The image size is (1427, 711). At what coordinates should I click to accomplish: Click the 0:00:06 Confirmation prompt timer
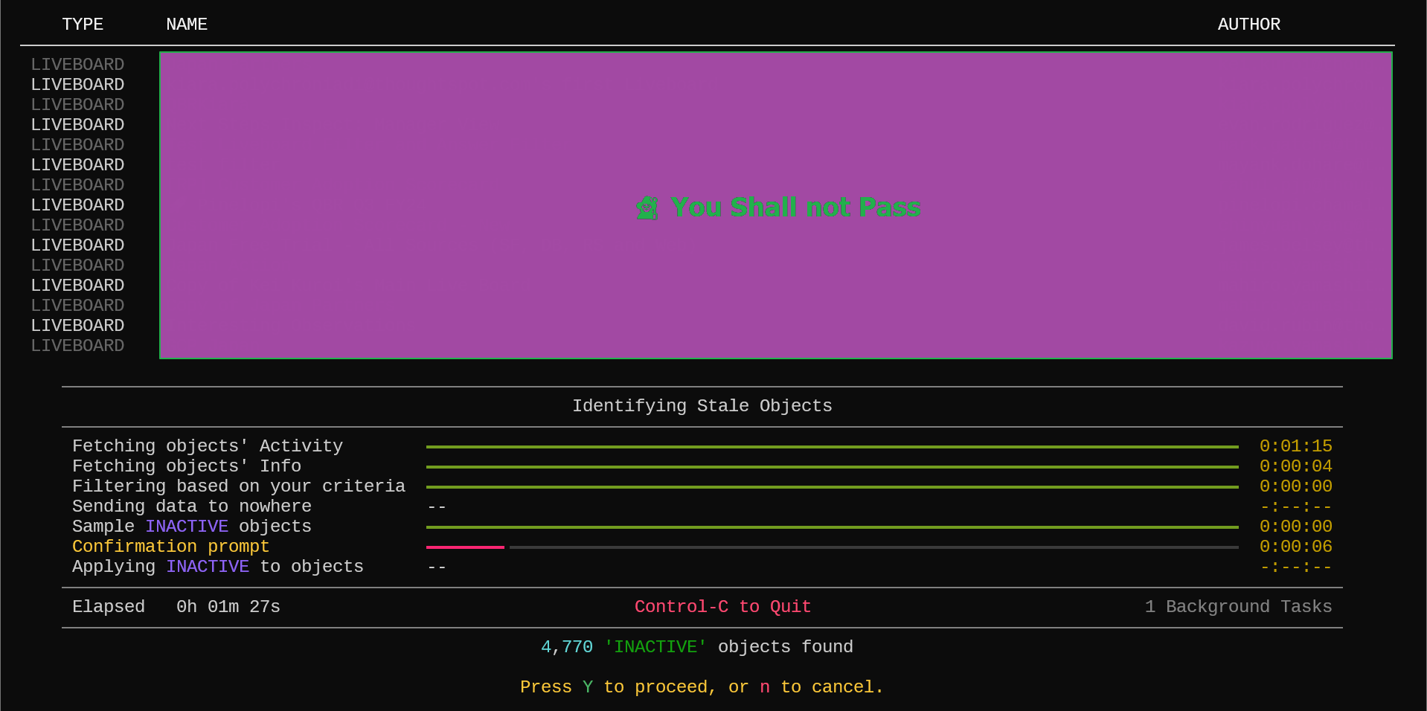[1296, 547]
